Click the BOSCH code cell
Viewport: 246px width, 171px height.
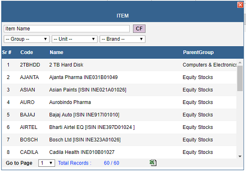(29, 140)
